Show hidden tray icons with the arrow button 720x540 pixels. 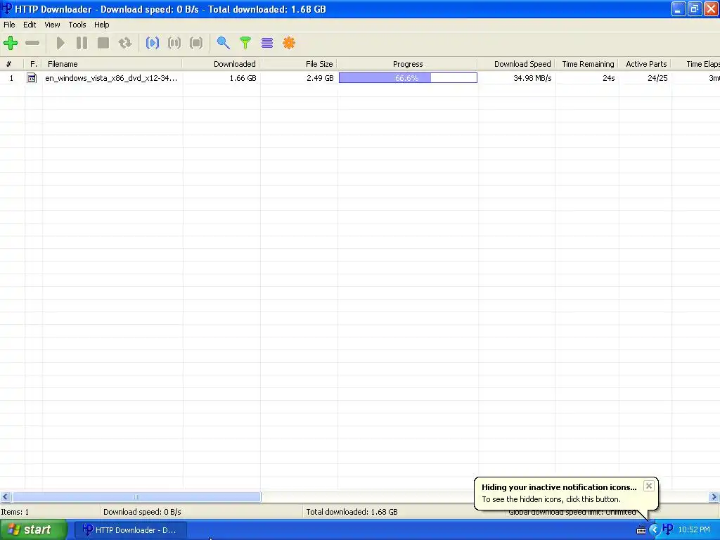coord(654,530)
